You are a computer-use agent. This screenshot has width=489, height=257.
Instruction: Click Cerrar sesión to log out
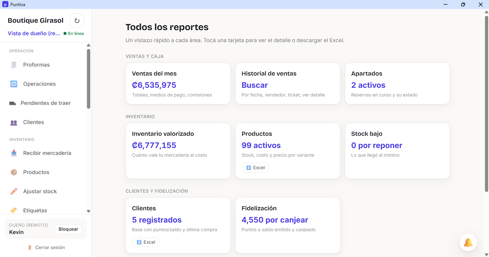(x=46, y=248)
